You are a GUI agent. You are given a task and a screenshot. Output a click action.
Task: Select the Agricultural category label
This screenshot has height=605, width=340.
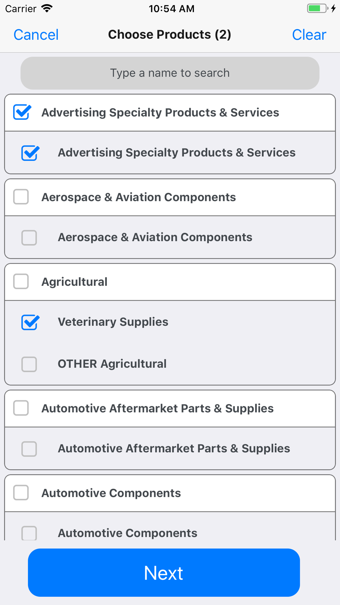[74, 282]
